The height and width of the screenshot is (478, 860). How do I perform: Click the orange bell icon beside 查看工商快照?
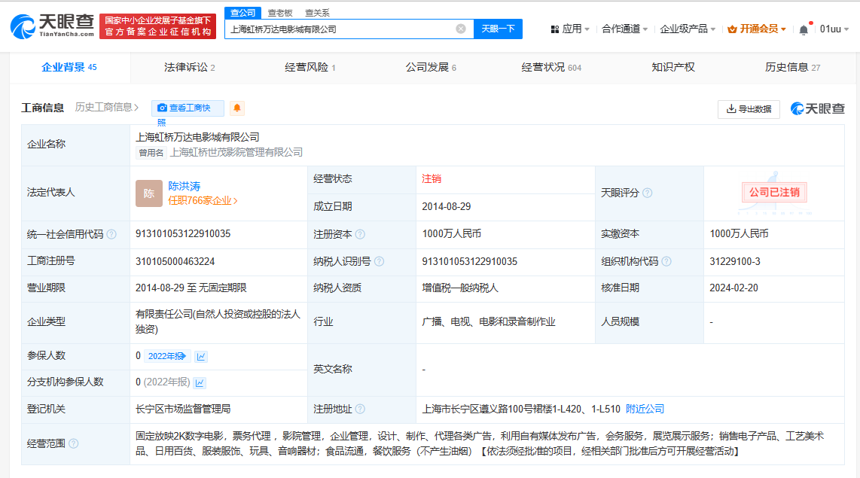pos(236,108)
